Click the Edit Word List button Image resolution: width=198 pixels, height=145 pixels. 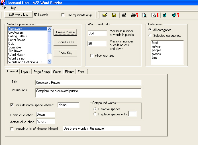pos(18,15)
